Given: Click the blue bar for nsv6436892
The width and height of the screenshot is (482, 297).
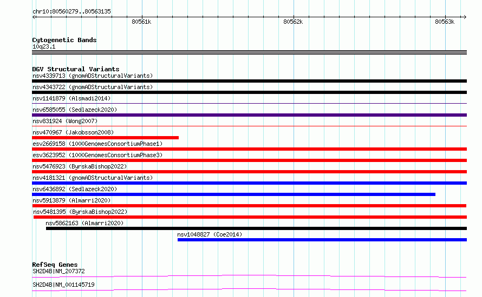Looking at the screenshot, I should click(233, 194).
